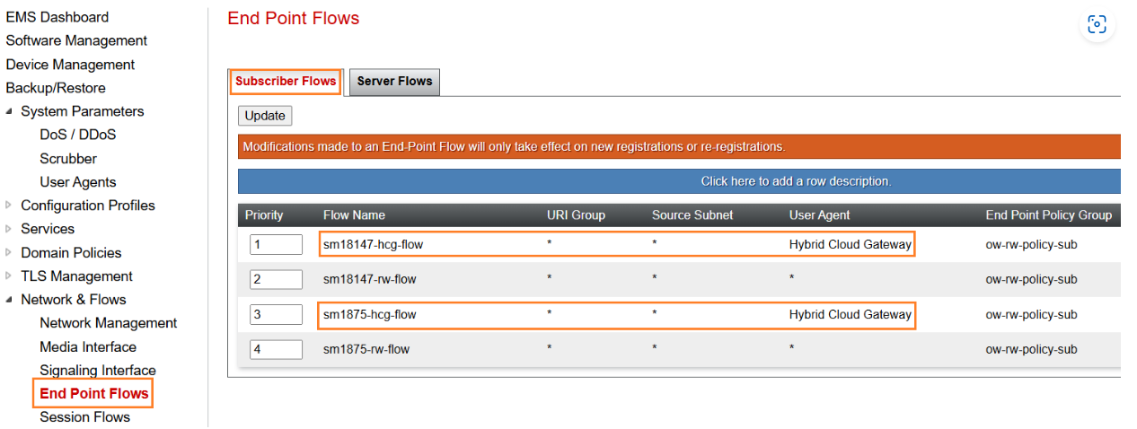Viewport: 1137px width, 429px height.
Task: Expand the Configuration Profiles node
Action: 9,206
